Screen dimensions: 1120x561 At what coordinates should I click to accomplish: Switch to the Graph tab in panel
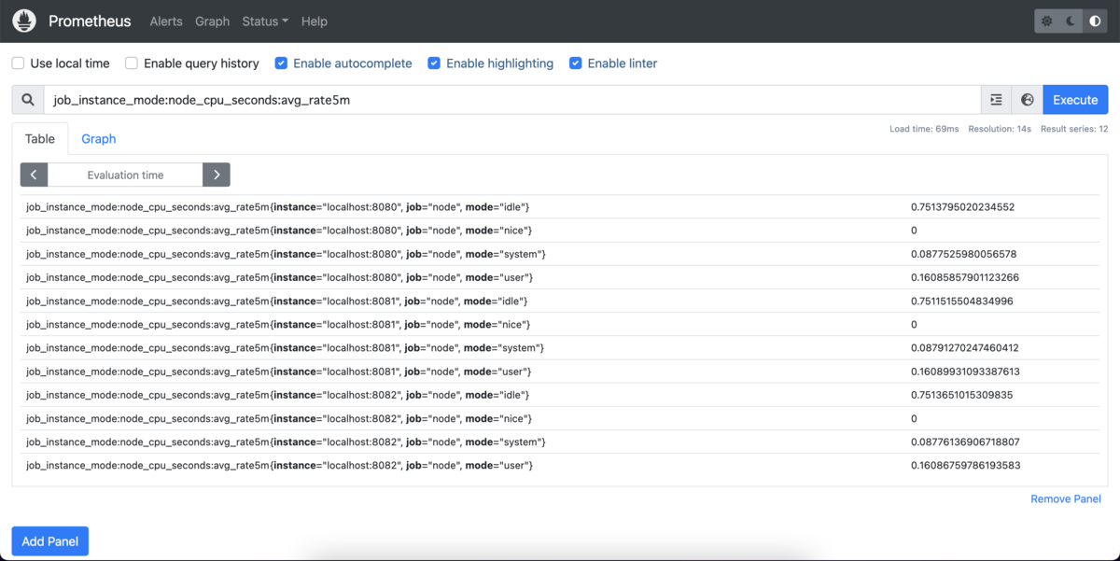coord(99,138)
